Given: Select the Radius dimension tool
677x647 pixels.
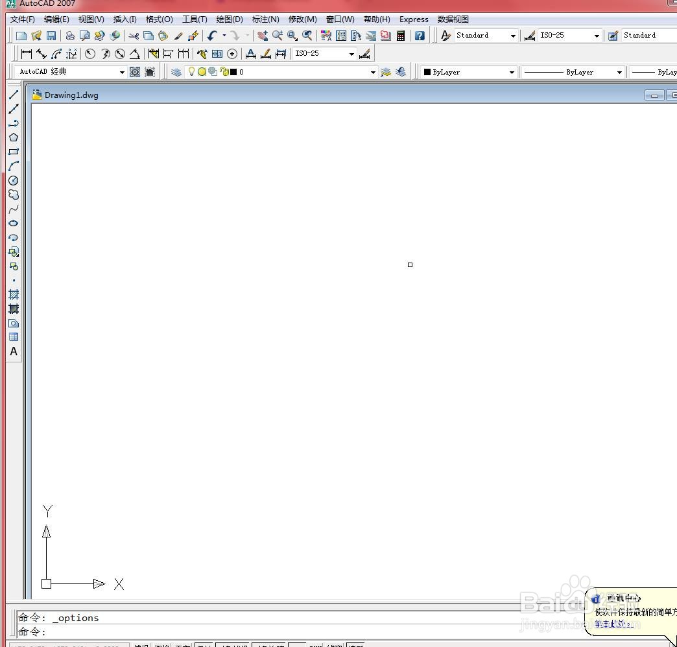Looking at the screenshot, I should [89, 54].
